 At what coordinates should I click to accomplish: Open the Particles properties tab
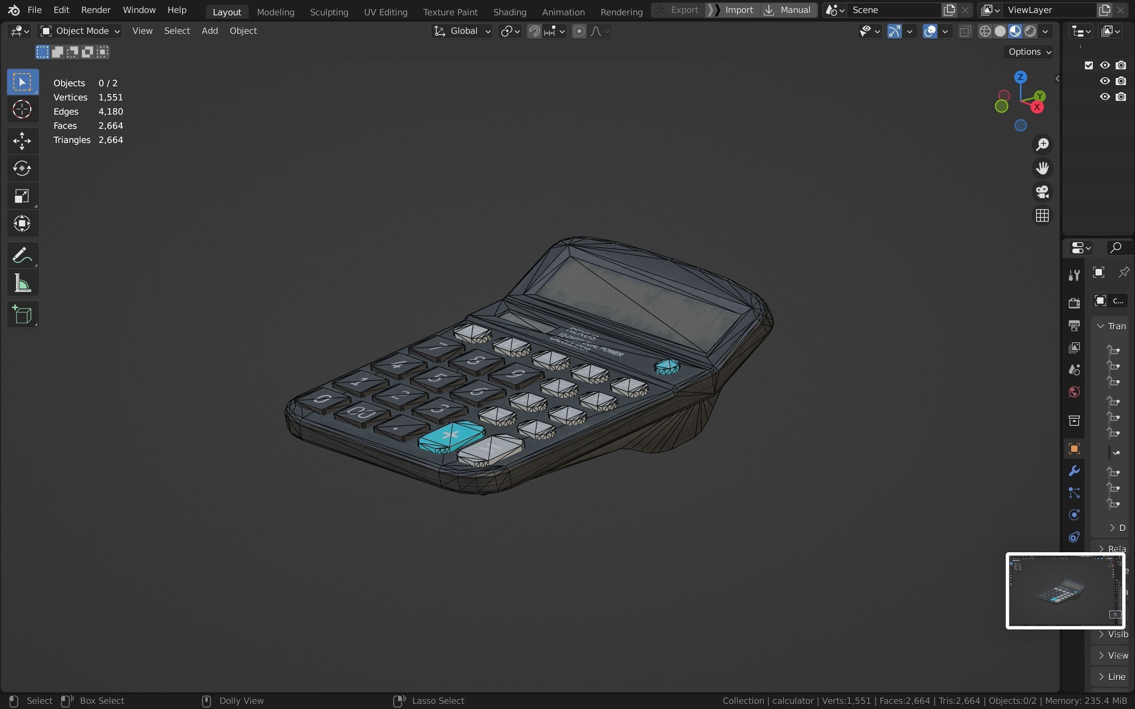(1074, 493)
